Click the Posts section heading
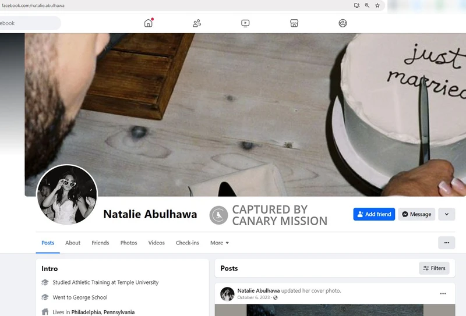This screenshot has height=316, width=466. coord(229,268)
